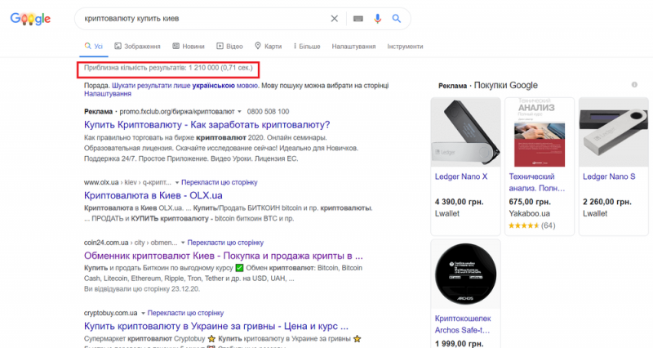Open the Налаштування menu in the tab bar

tap(353, 47)
